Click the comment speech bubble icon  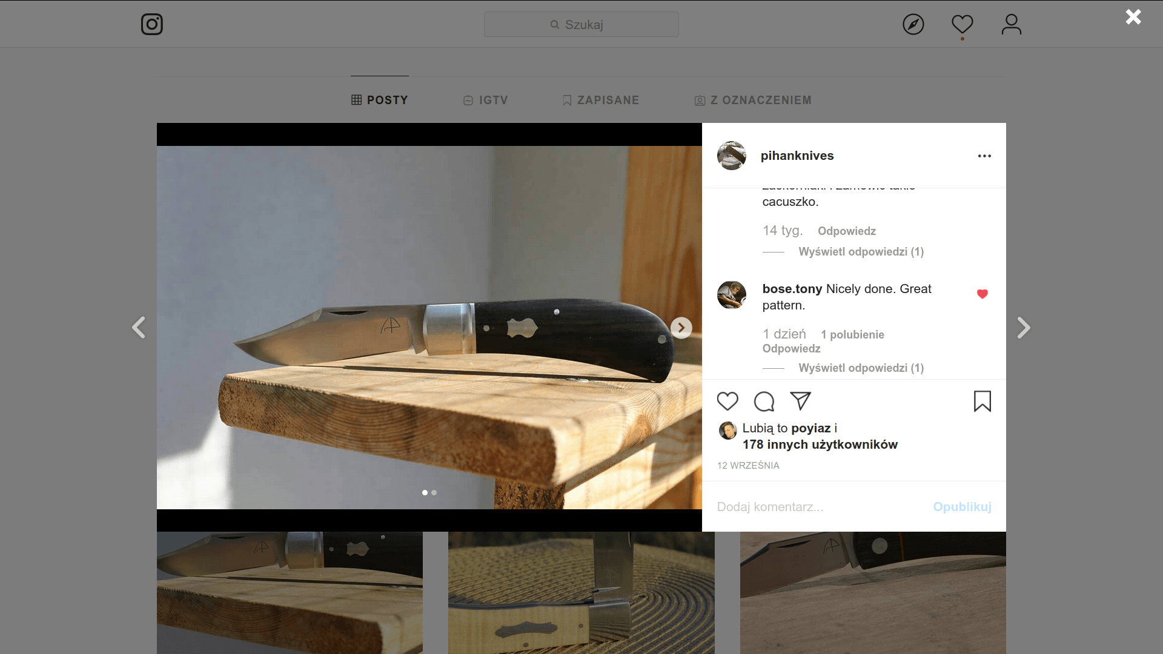click(x=764, y=401)
